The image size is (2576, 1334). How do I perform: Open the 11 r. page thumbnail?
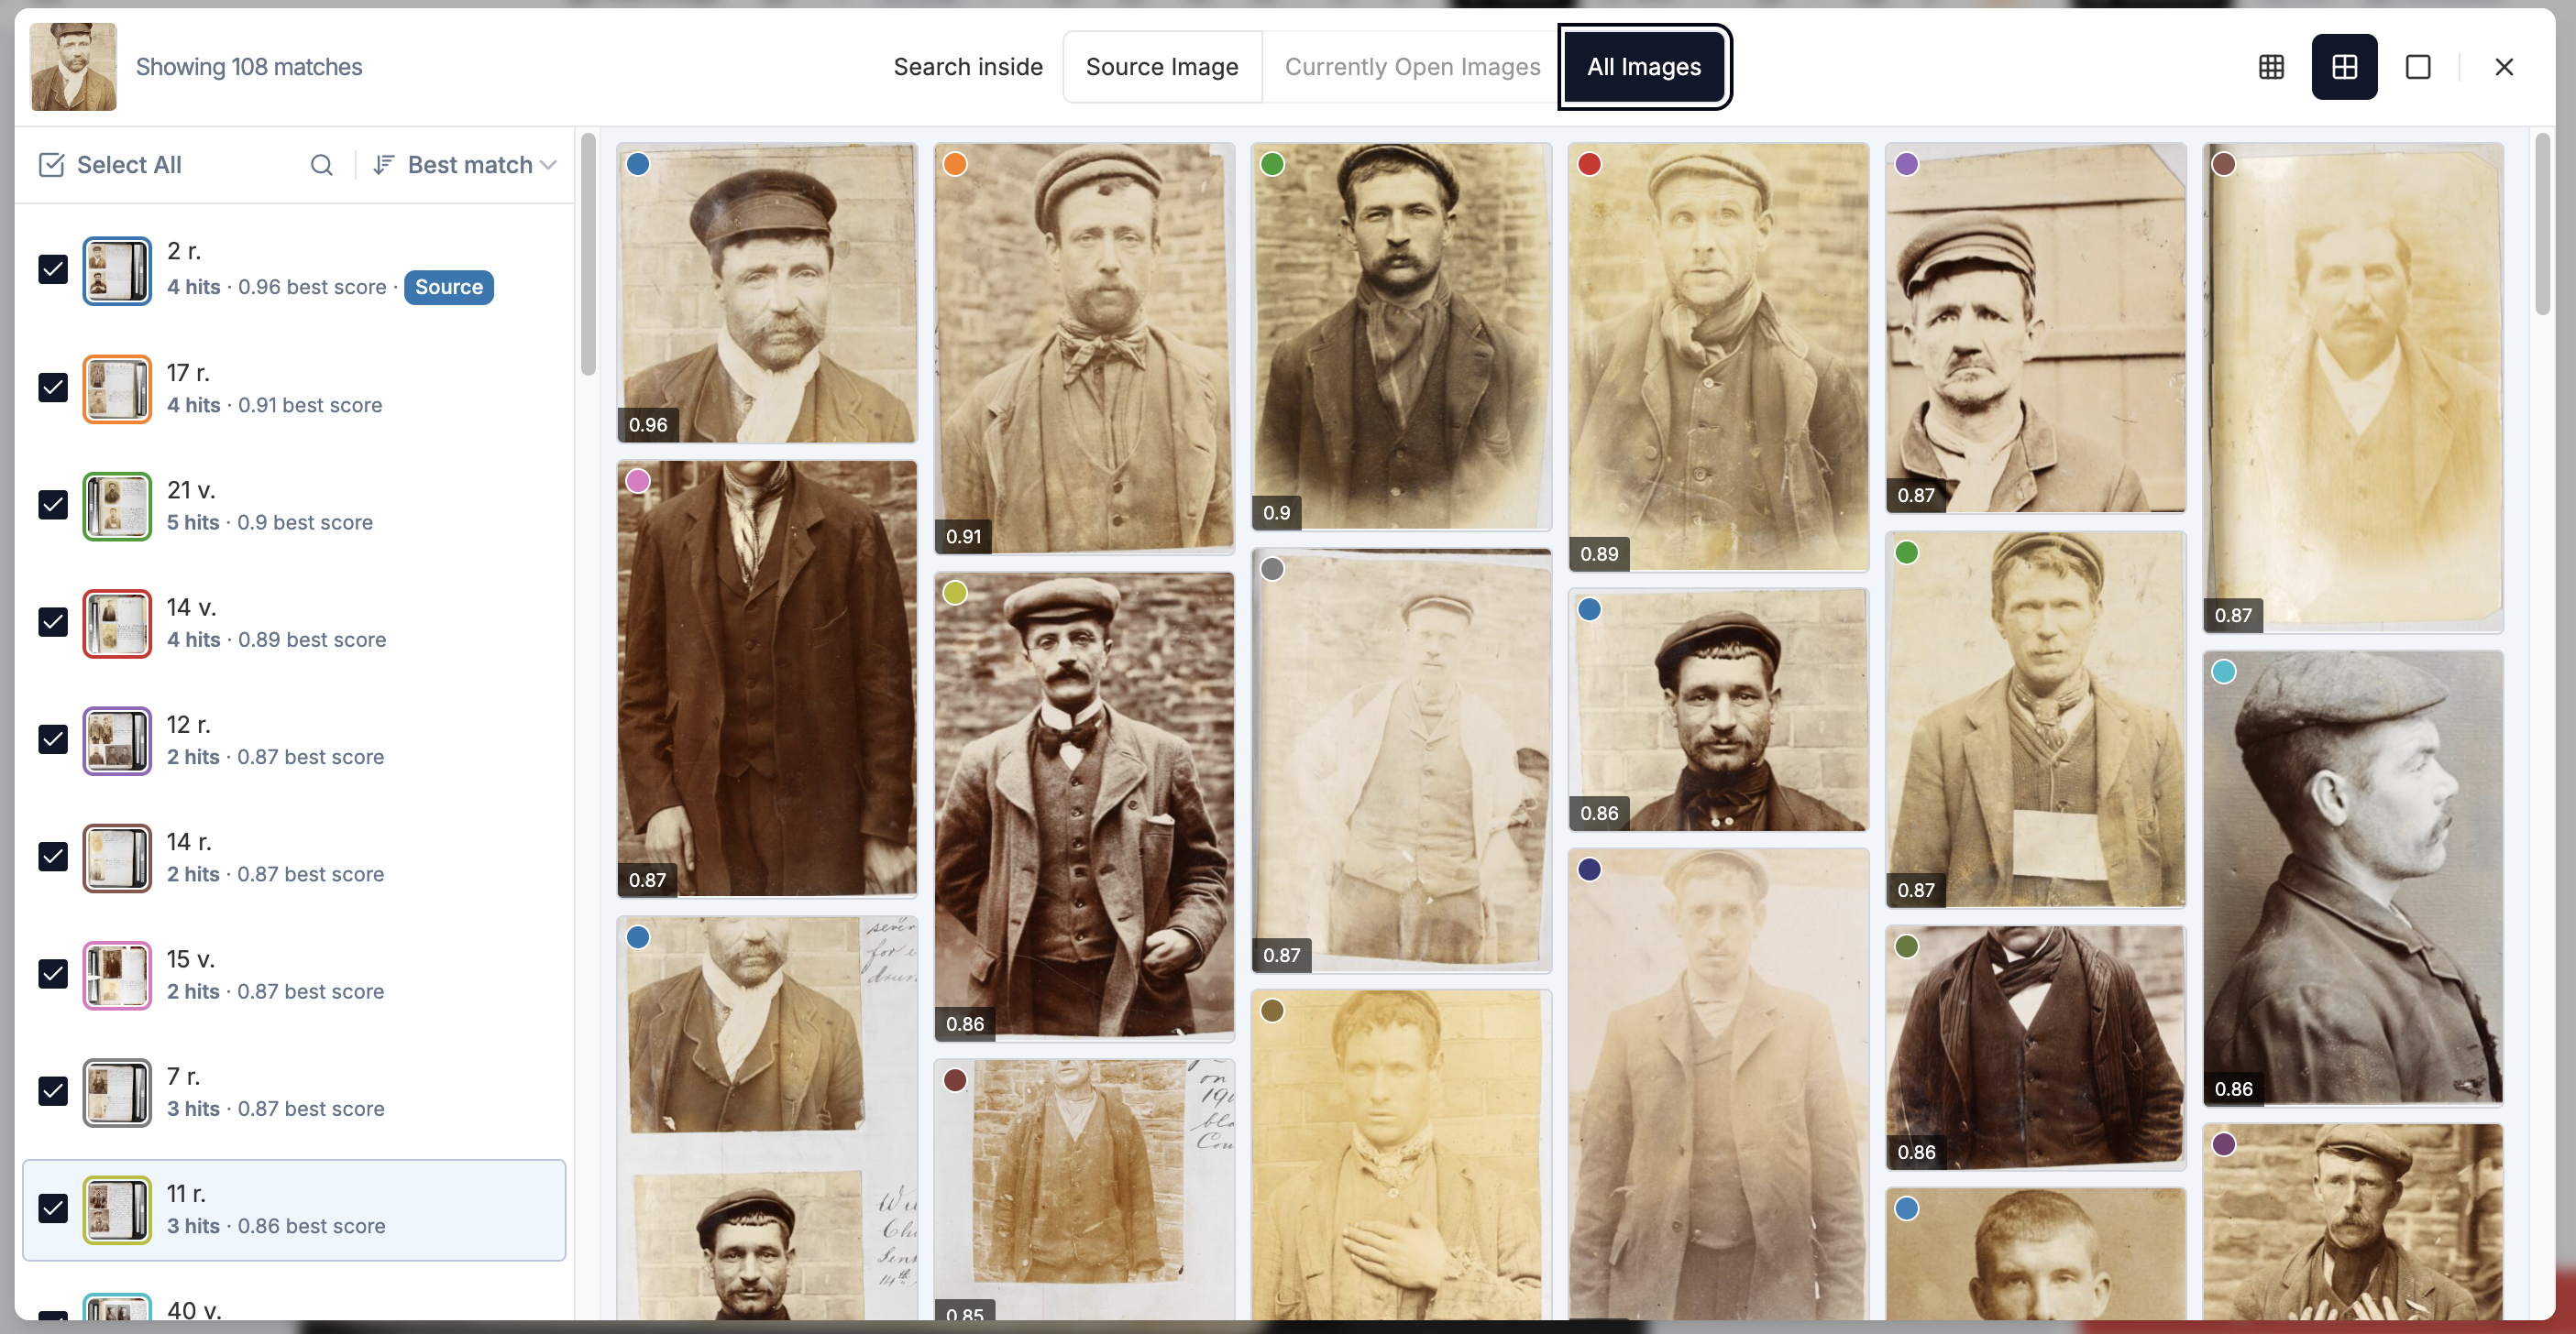click(117, 1209)
